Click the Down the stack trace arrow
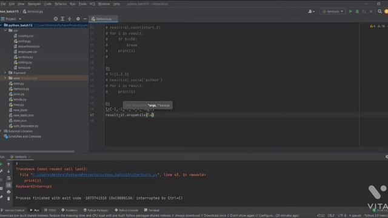 click(8, 171)
